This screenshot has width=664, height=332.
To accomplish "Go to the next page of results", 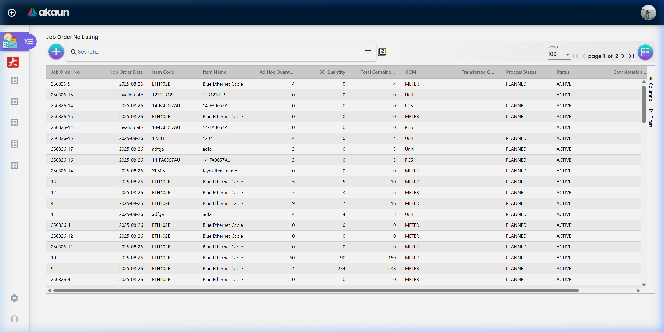I will click(x=623, y=56).
